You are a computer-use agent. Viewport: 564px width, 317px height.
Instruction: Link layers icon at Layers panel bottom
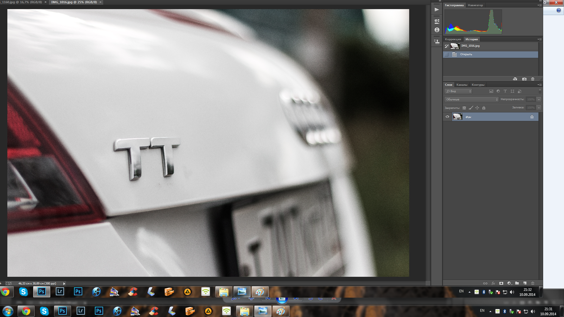tap(485, 283)
